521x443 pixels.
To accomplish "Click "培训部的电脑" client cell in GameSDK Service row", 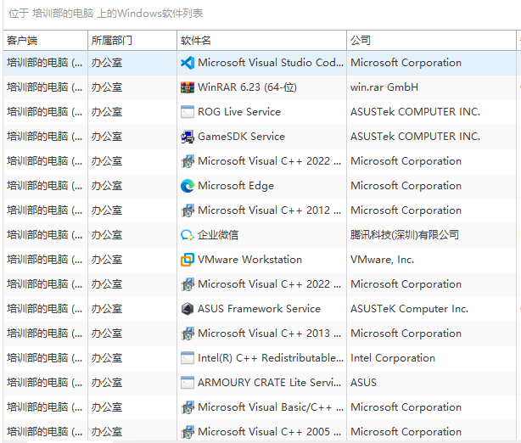I will point(44,137).
